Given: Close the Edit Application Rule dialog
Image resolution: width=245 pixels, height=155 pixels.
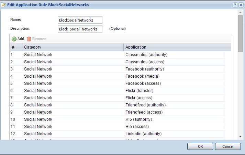Looking at the screenshot, I should click(241, 5).
